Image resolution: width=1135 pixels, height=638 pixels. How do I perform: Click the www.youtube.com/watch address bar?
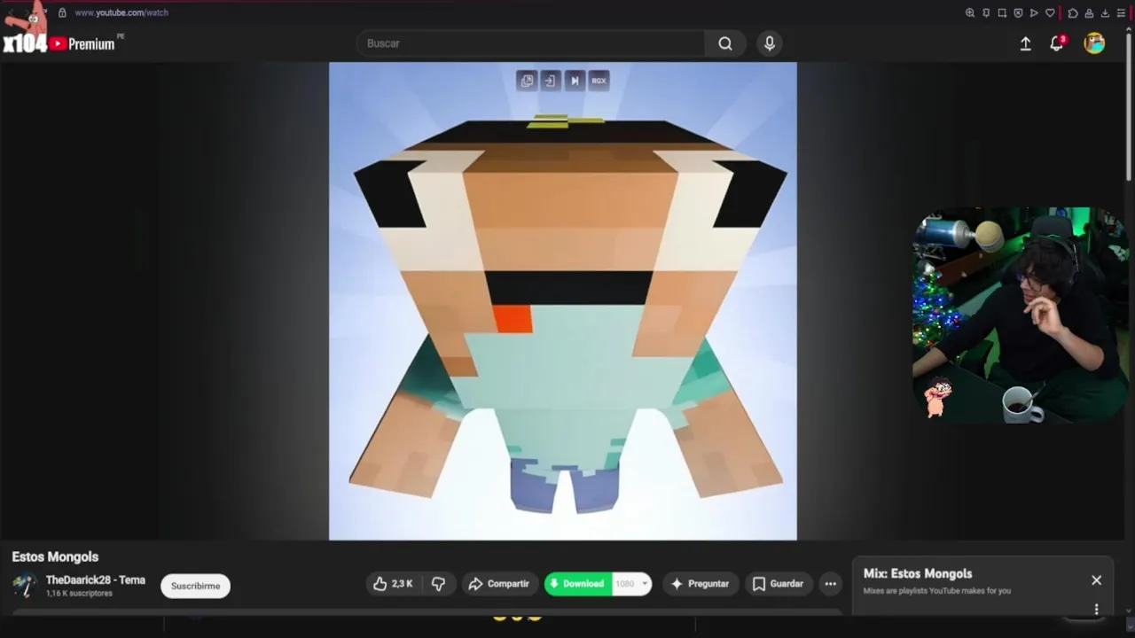coord(121,12)
